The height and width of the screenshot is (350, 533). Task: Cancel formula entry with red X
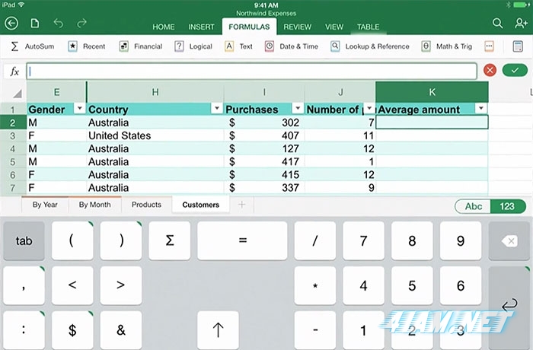[x=490, y=70]
